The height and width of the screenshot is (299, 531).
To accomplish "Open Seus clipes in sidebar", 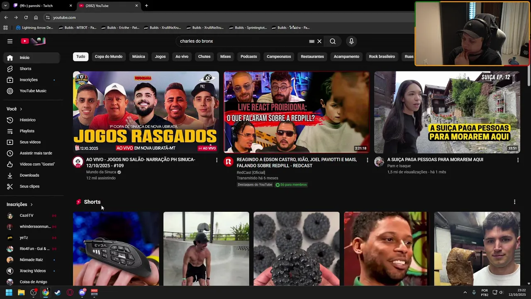I will pos(32,186).
